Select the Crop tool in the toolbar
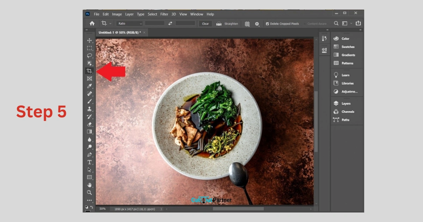The height and width of the screenshot is (222, 423). tap(90, 71)
